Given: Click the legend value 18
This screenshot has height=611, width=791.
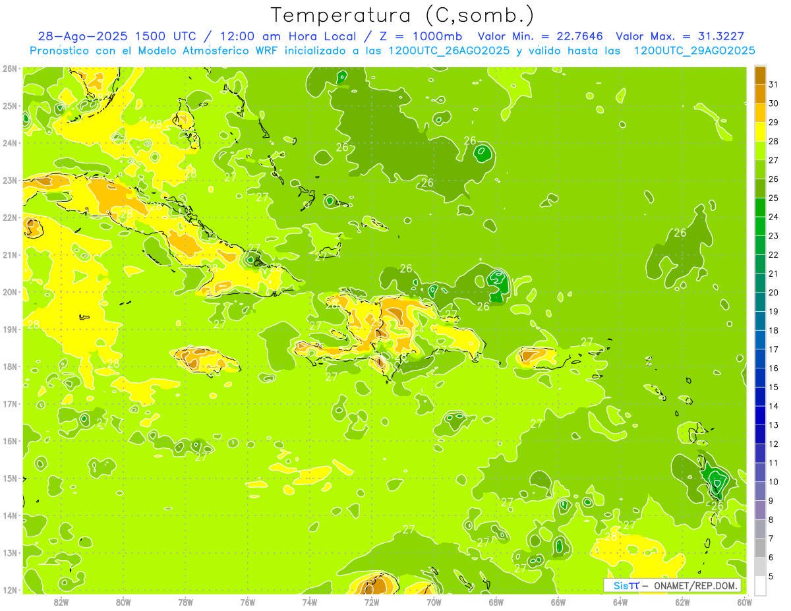Looking at the screenshot, I should coord(774,330).
